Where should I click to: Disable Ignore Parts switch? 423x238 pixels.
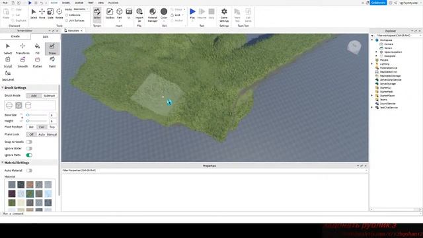[x=29, y=155]
